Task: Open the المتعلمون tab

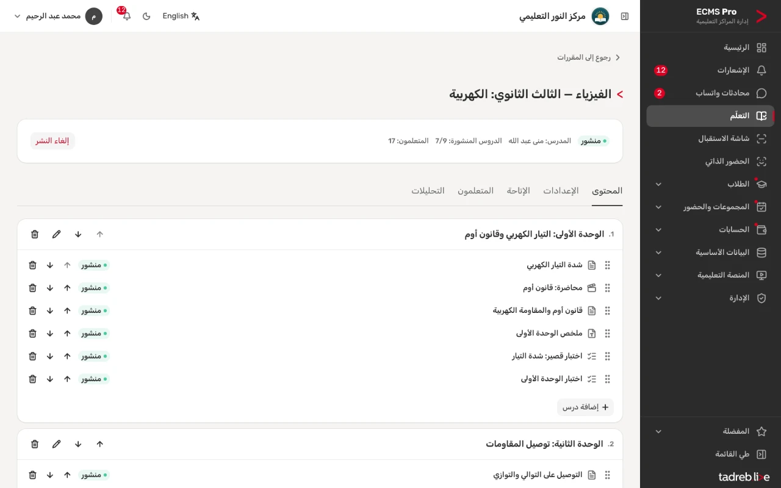Action: 476,191
